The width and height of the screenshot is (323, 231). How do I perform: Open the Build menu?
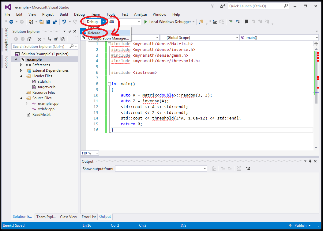point(64,14)
